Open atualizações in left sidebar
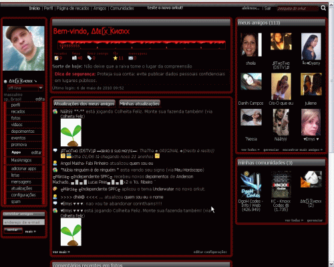 (21, 188)
